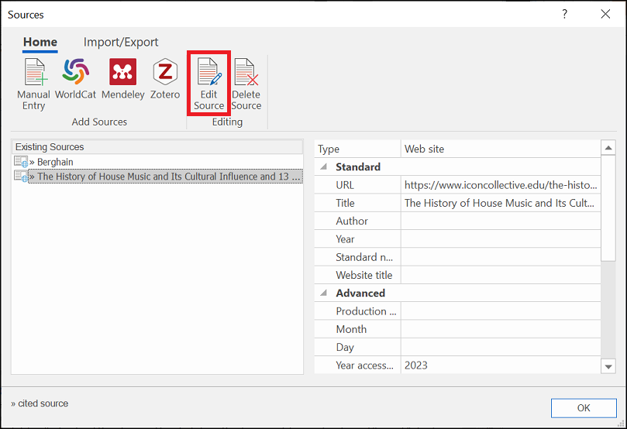Click the Year accessed value 2023
This screenshot has width=627, height=429.
click(500, 366)
